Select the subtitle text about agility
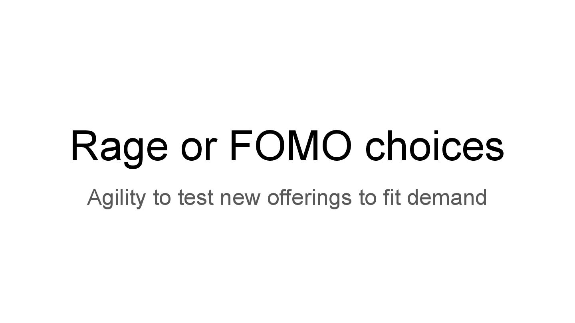This screenshot has width=575, height=323. tap(287, 197)
